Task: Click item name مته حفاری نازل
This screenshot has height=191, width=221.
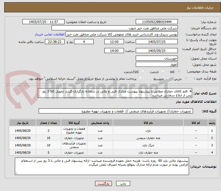Action: tap(148, 153)
